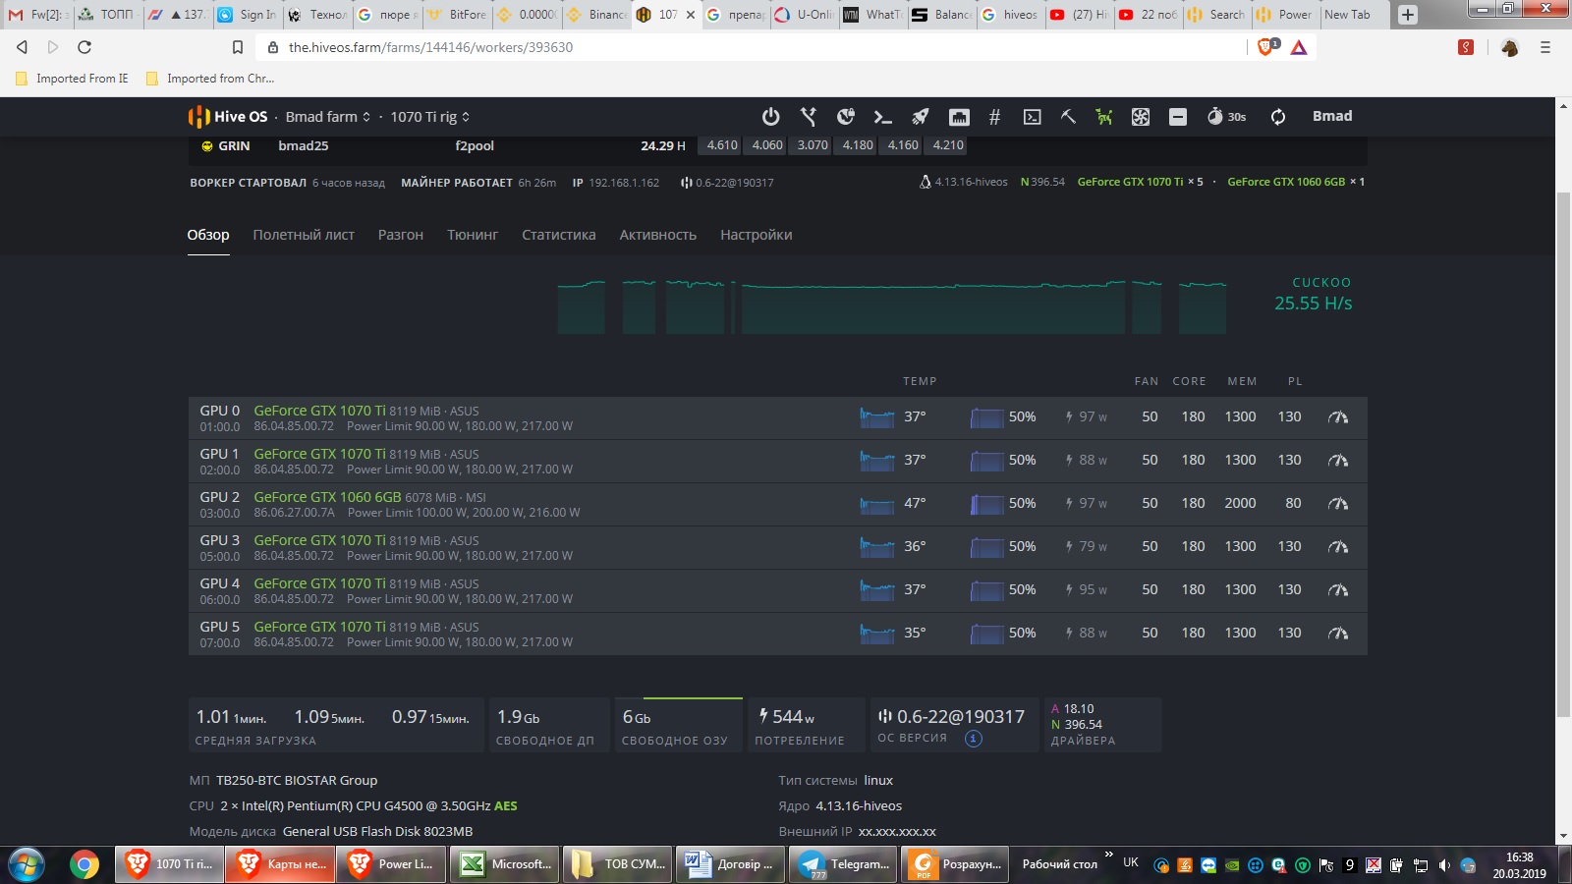
Task: Click the GPU 3 fan graph thumbnail
Action: pos(986,547)
